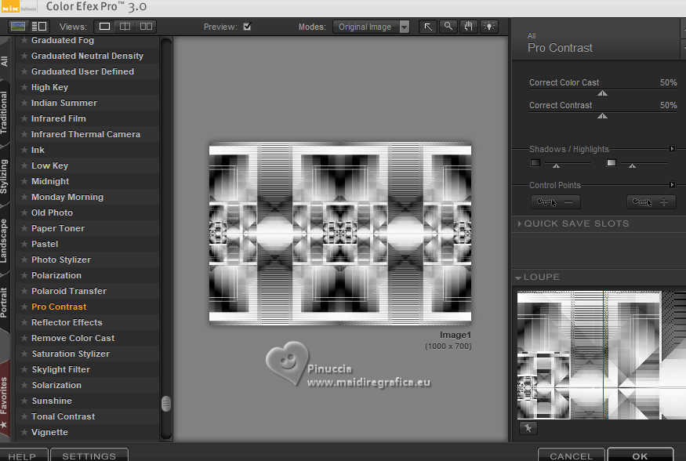Adjust the Shadows protection slider

(556, 165)
